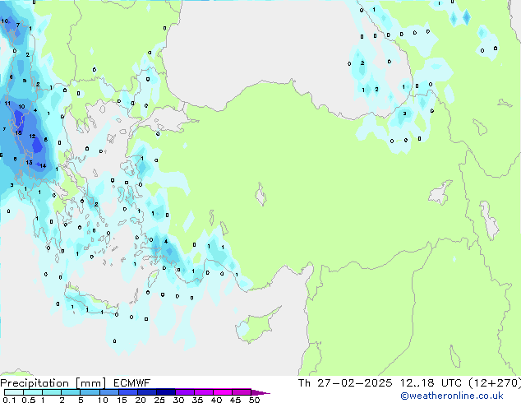Select the 20–25 mm dark blue legend swatch

[146, 392]
